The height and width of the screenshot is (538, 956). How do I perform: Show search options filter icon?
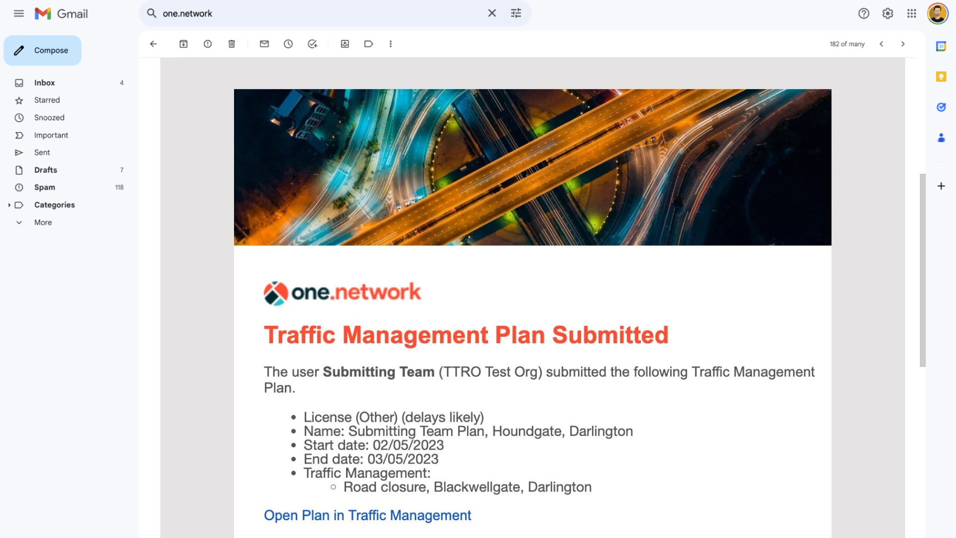coord(516,13)
